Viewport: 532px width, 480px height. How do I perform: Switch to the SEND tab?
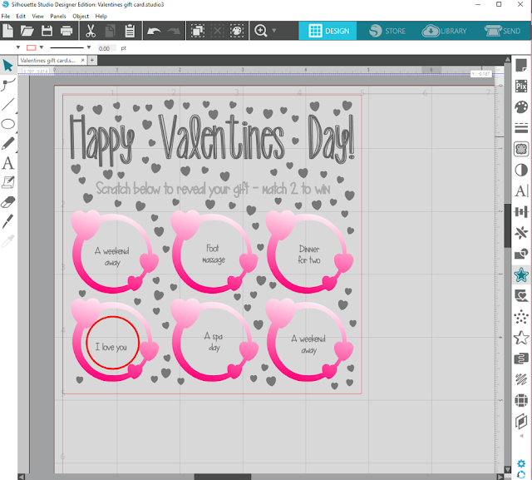point(502,31)
